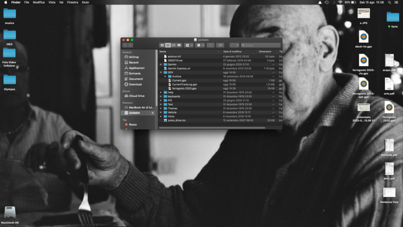The image size is (403, 227).
Task: Open Spotlight search in menu bar
Action: click(389, 3)
